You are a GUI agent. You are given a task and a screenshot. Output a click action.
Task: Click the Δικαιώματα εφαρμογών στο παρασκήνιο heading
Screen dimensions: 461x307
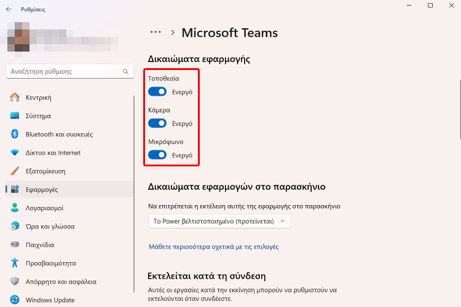(x=237, y=187)
